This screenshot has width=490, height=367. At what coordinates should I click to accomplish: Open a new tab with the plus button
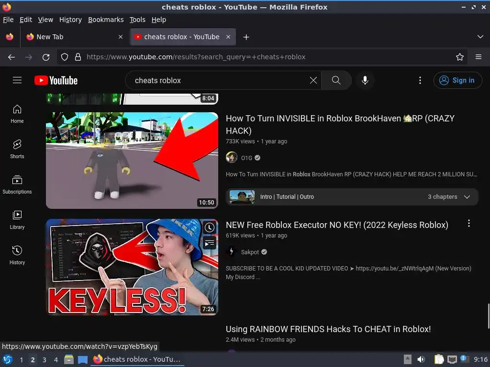click(246, 37)
